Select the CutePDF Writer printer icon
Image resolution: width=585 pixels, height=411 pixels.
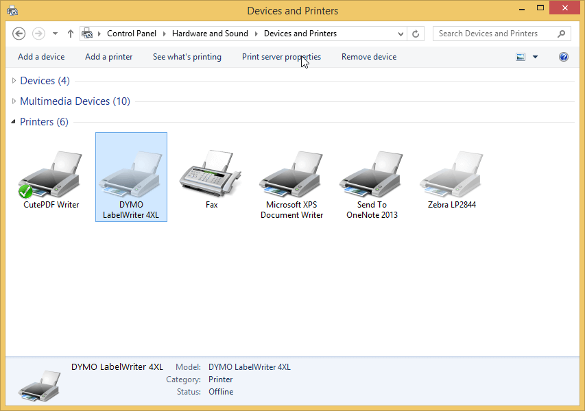(x=50, y=173)
